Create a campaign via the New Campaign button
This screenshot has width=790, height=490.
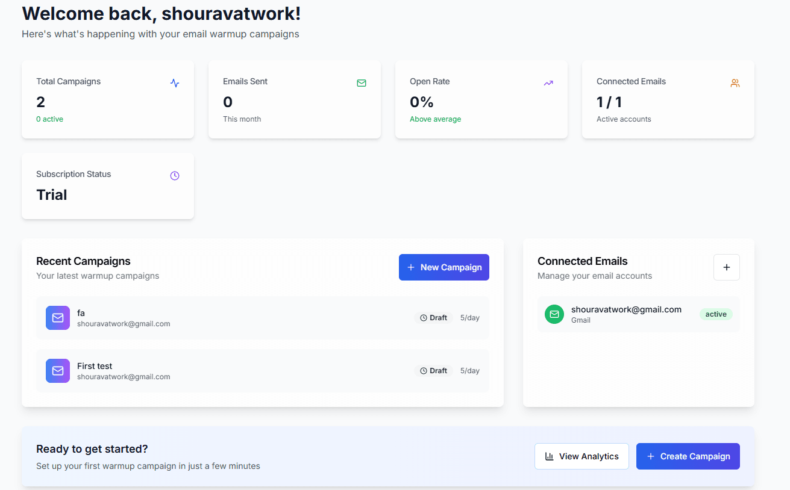(x=444, y=267)
